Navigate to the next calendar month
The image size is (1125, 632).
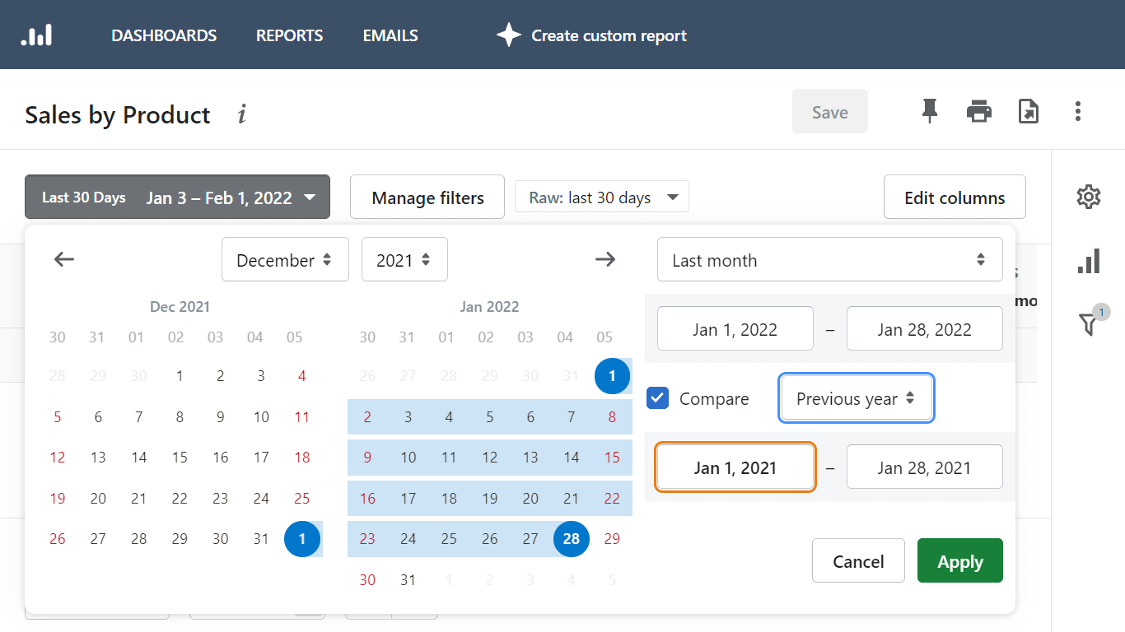[x=605, y=259]
